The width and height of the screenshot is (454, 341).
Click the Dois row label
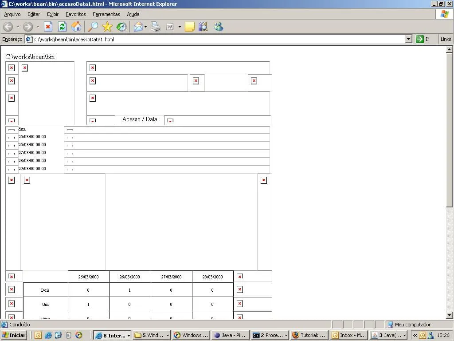[x=45, y=290]
